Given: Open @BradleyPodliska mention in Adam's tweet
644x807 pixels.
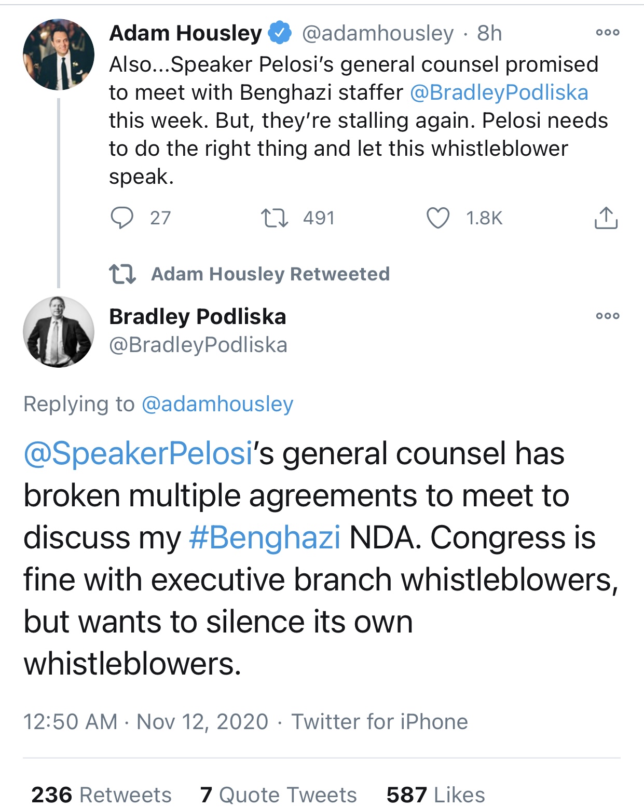Looking at the screenshot, I should (499, 92).
